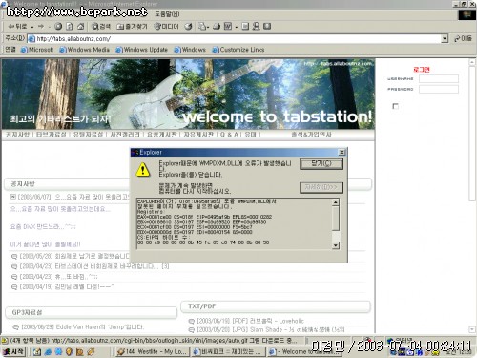Click 자세히(D) details button in dialog
This screenshot has height=358, width=477.
coord(321,187)
